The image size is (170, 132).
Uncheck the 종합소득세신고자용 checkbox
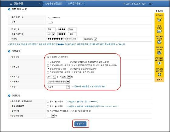click(48, 69)
